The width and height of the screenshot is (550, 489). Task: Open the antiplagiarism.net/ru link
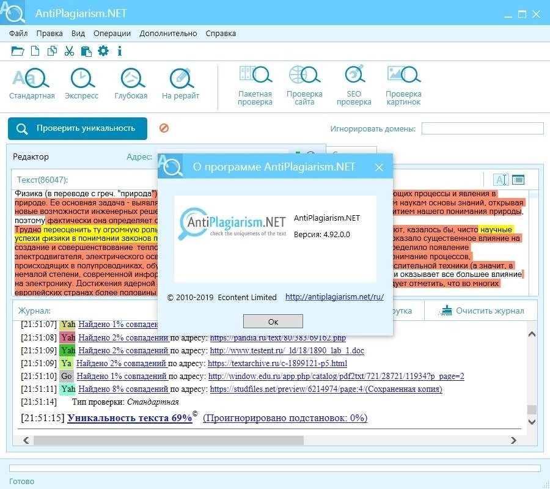pos(334,297)
